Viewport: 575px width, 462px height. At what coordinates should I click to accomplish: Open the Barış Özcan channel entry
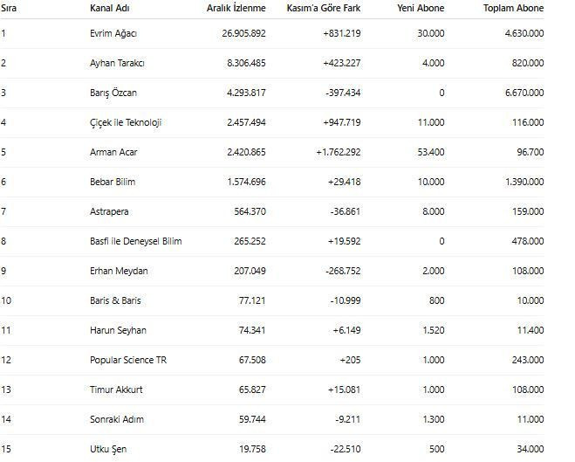click(x=113, y=93)
